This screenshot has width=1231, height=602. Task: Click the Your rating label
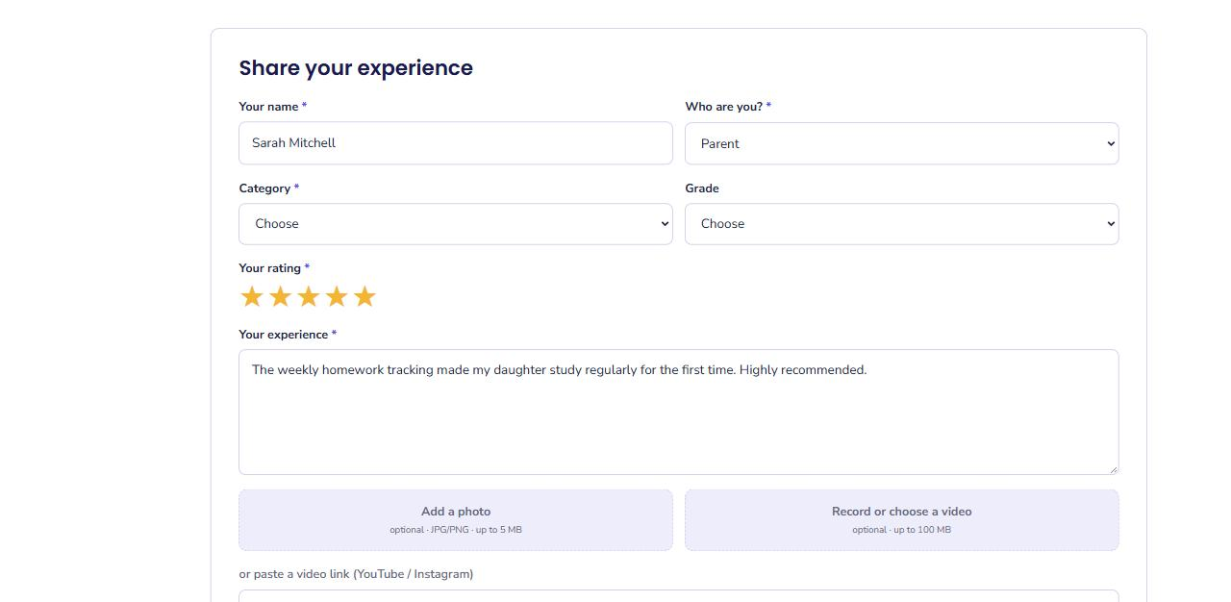click(274, 268)
